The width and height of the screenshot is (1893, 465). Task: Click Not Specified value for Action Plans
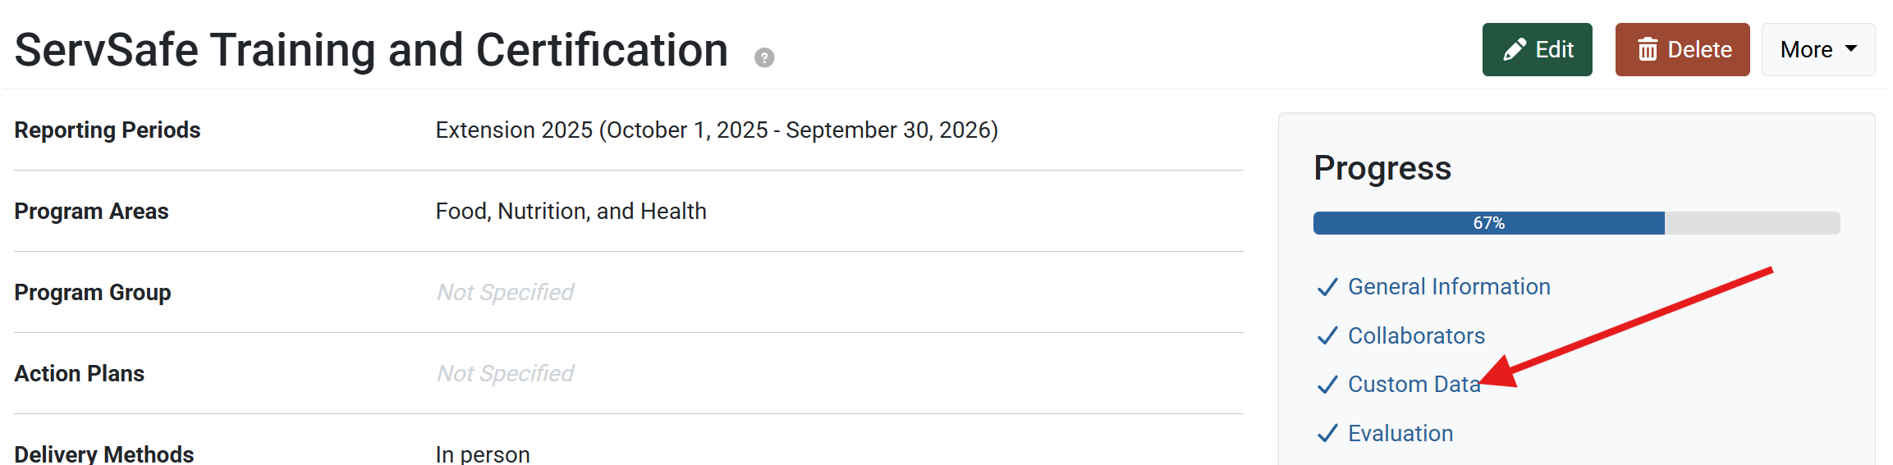point(505,374)
